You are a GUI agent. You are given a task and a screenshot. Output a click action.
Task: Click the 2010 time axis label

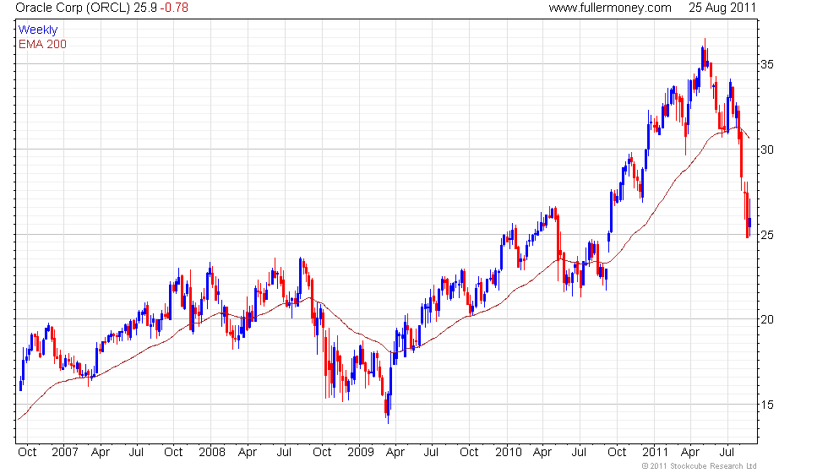coord(509,453)
